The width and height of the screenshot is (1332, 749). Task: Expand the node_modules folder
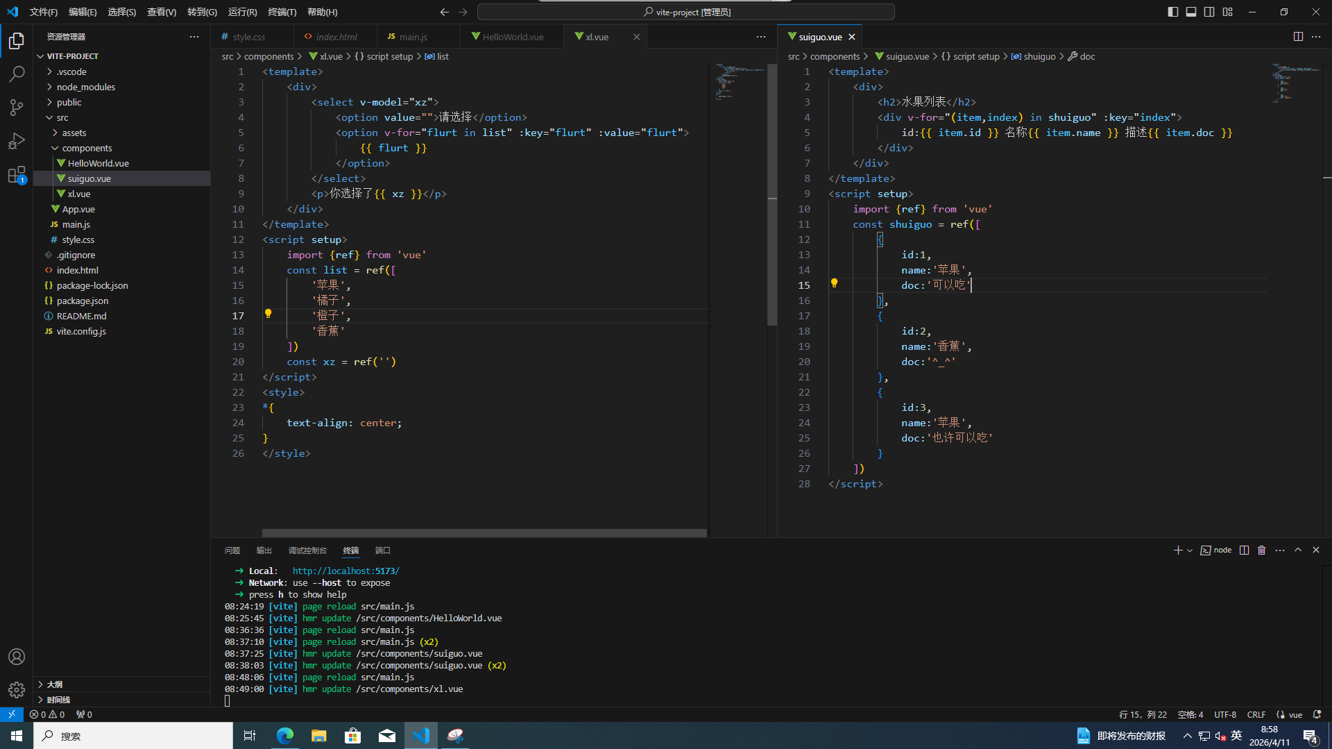[x=85, y=87]
